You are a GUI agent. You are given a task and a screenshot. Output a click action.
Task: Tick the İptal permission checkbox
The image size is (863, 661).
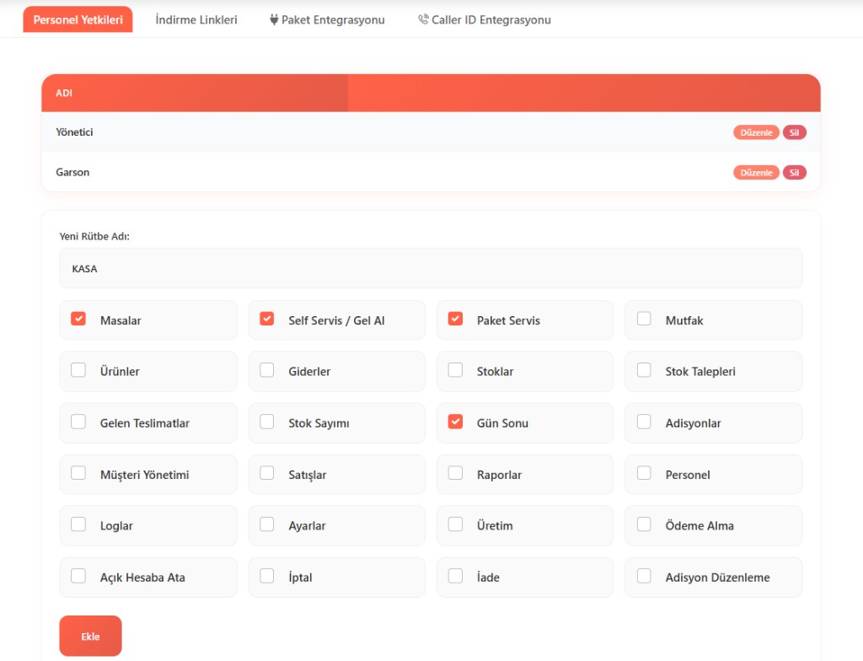(x=267, y=577)
